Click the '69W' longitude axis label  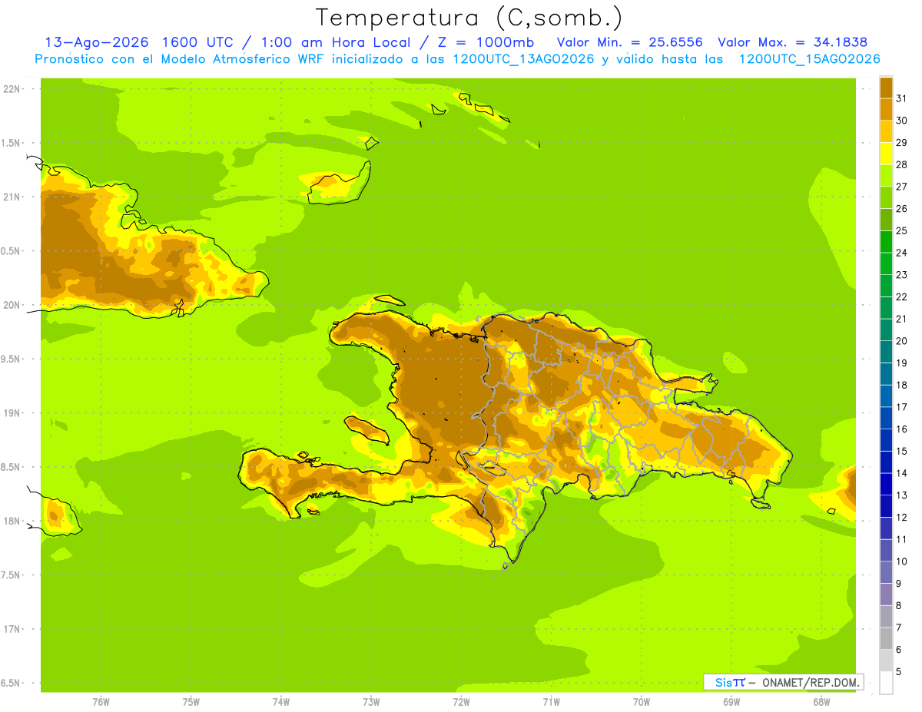click(731, 702)
